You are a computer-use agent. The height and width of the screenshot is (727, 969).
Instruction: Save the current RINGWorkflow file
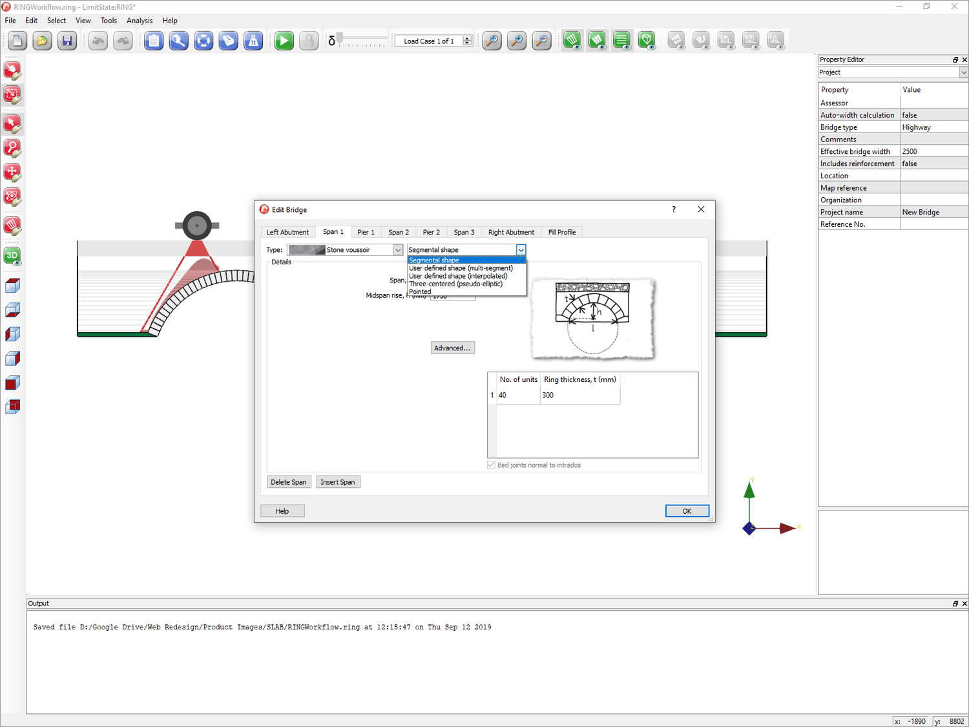pyautogui.click(x=67, y=40)
